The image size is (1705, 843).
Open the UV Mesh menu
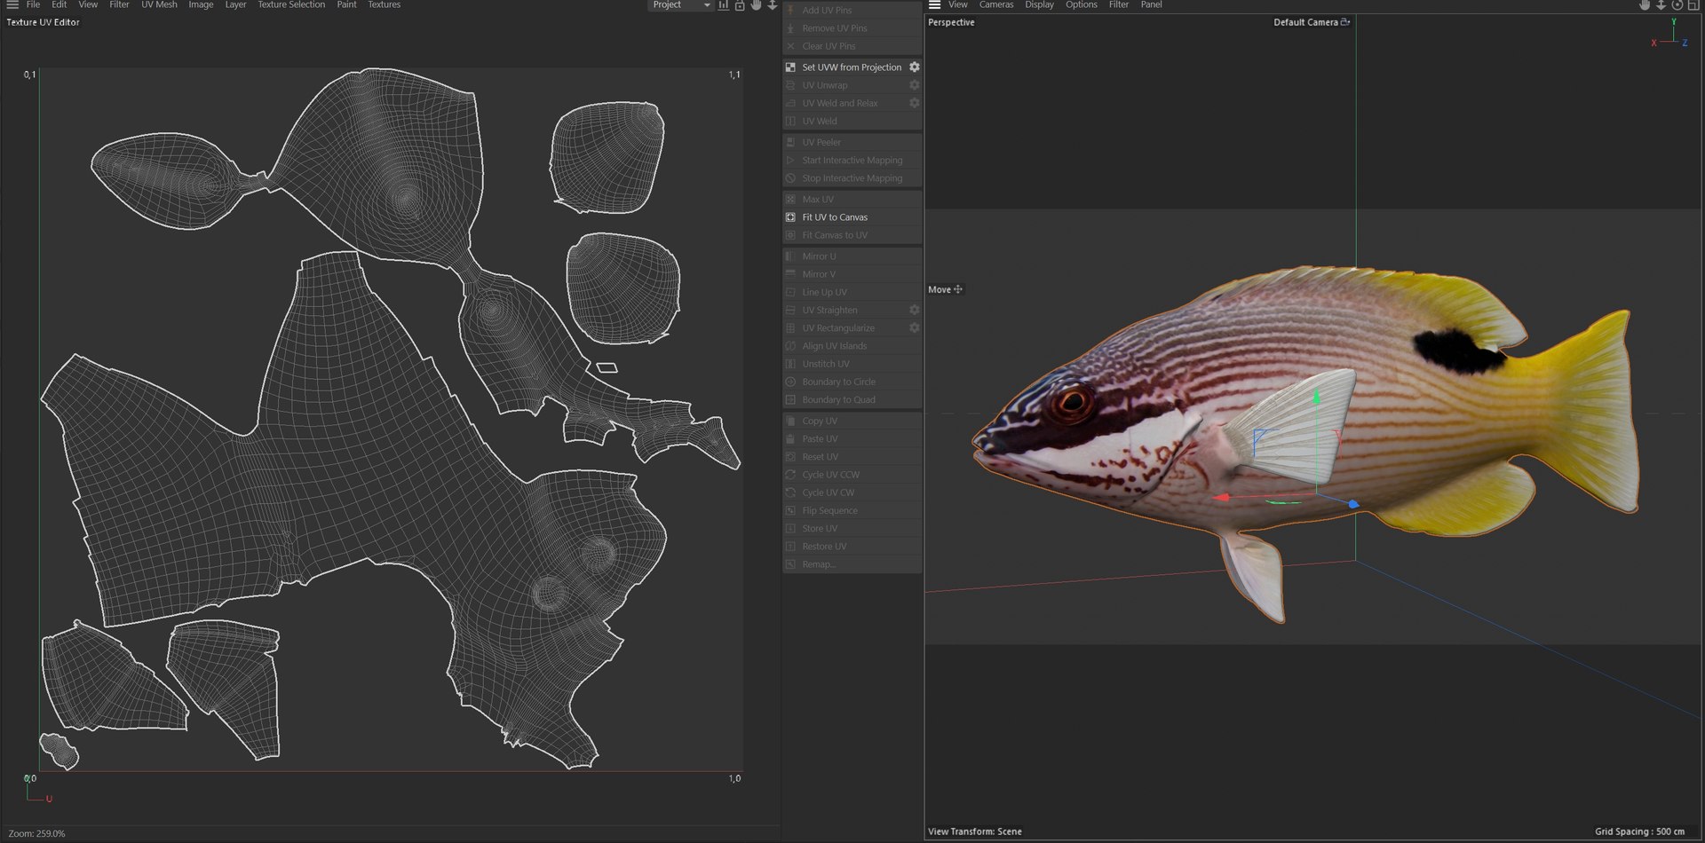[159, 4]
